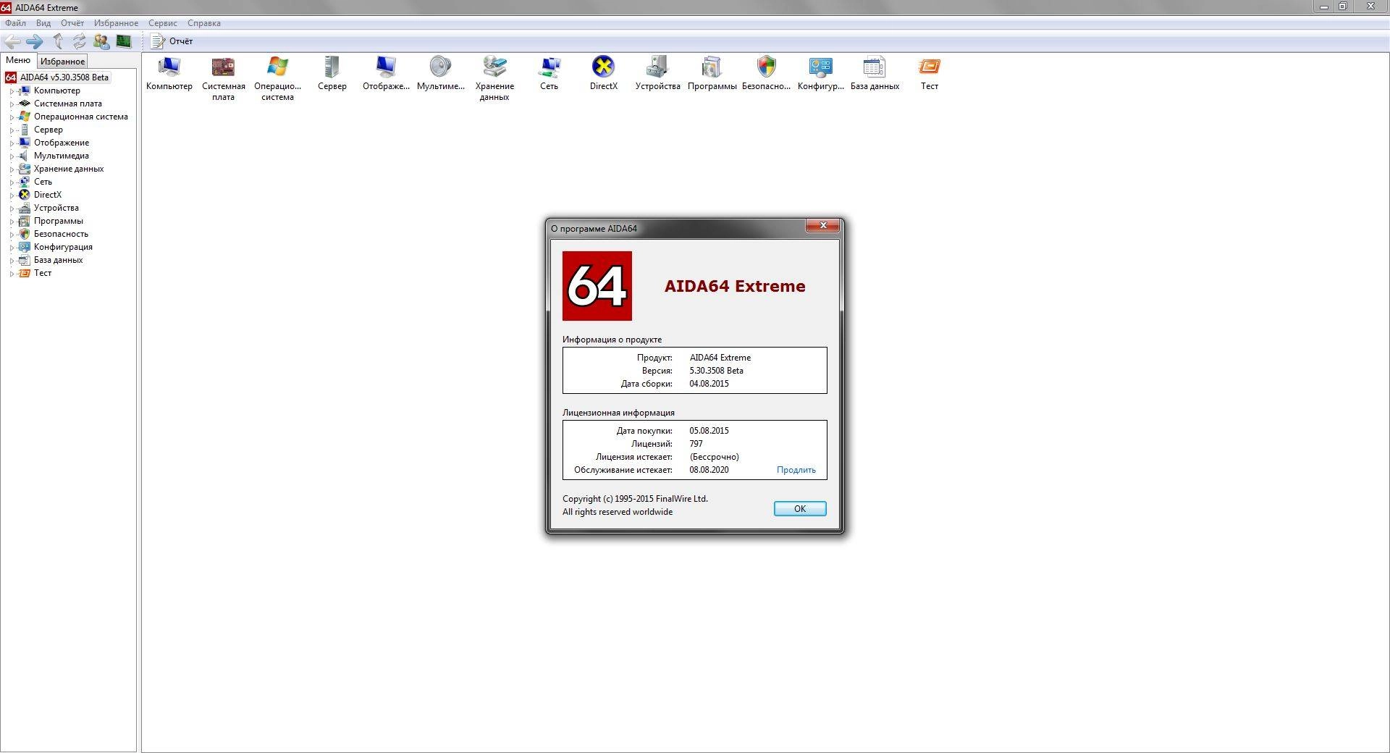Viewport: 1390px width, 753px height.
Task: Click the Отчёт report toolbar button
Action: (x=172, y=41)
